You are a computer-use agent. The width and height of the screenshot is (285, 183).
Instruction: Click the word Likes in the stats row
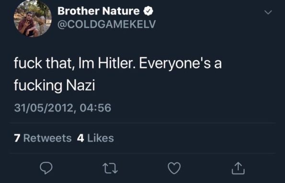click(x=101, y=138)
